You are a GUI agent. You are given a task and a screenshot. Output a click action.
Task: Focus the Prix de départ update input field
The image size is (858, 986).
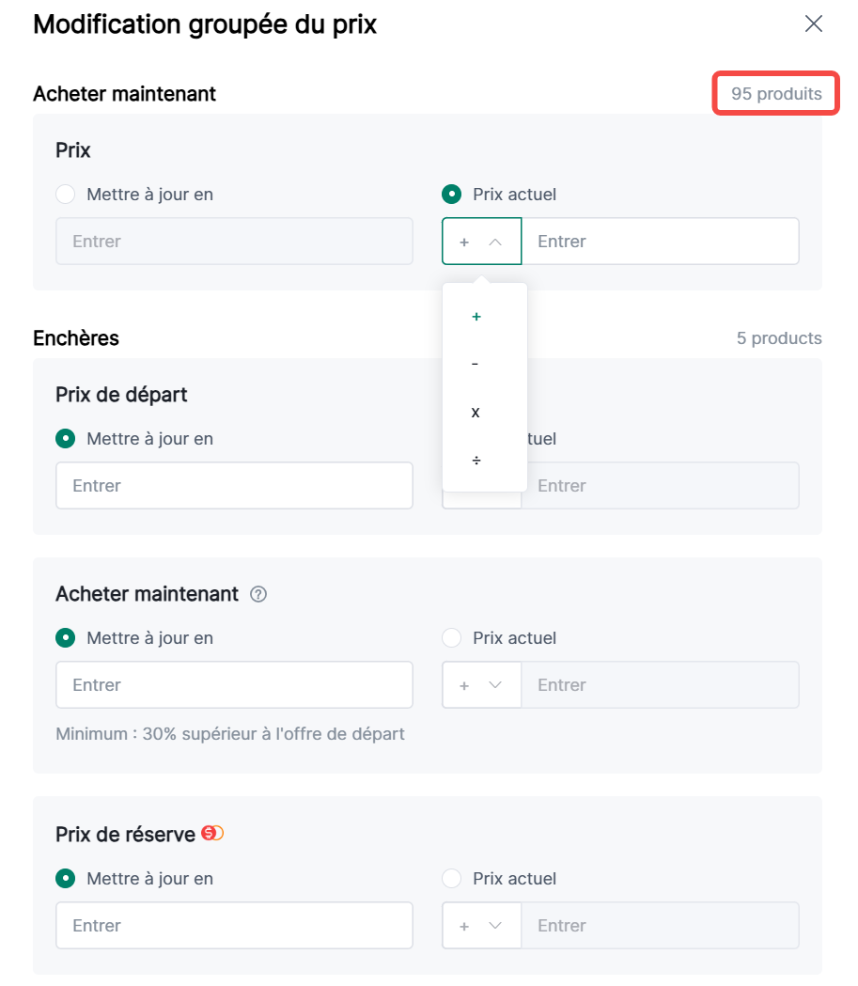pyautogui.click(x=234, y=486)
